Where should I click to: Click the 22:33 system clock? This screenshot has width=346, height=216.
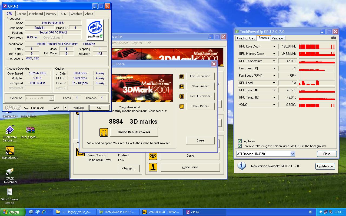[338, 212]
